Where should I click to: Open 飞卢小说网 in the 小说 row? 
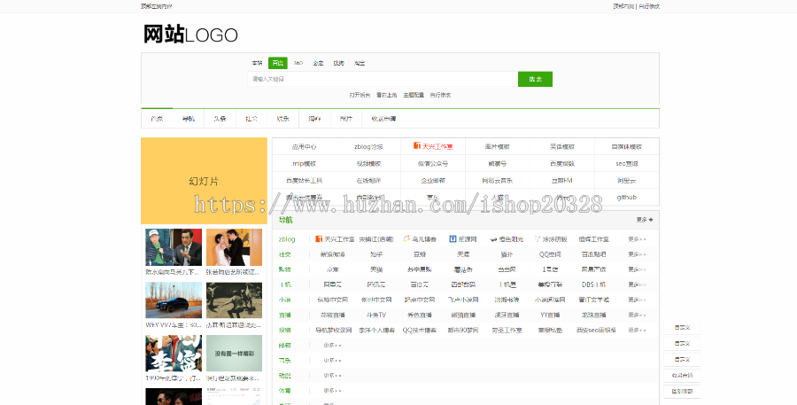coord(463,300)
